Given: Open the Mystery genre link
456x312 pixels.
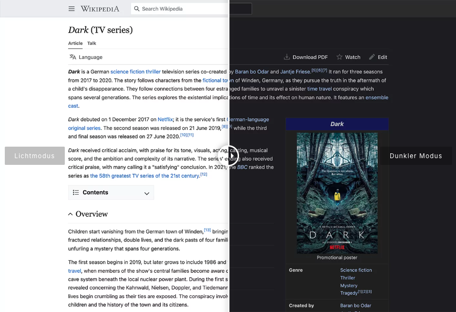Looking at the screenshot, I should point(348,286).
